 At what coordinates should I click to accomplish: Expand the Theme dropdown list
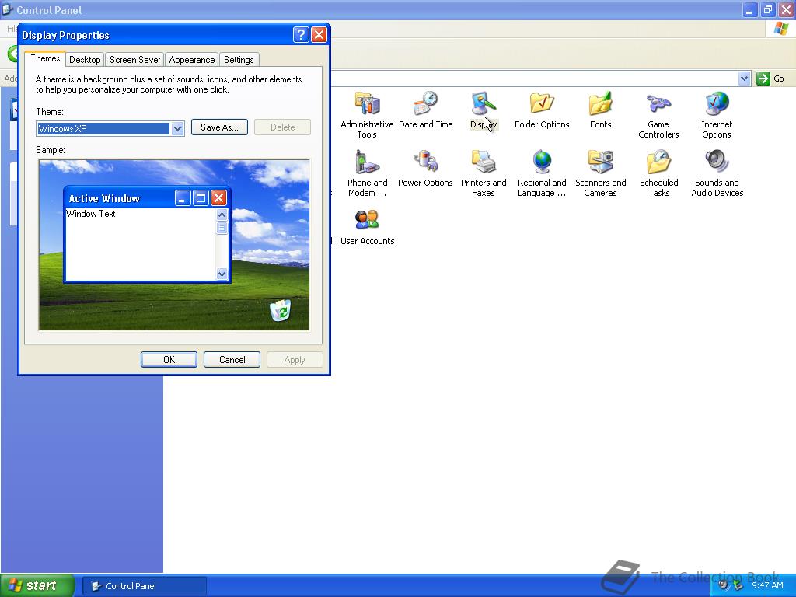click(177, 128)
